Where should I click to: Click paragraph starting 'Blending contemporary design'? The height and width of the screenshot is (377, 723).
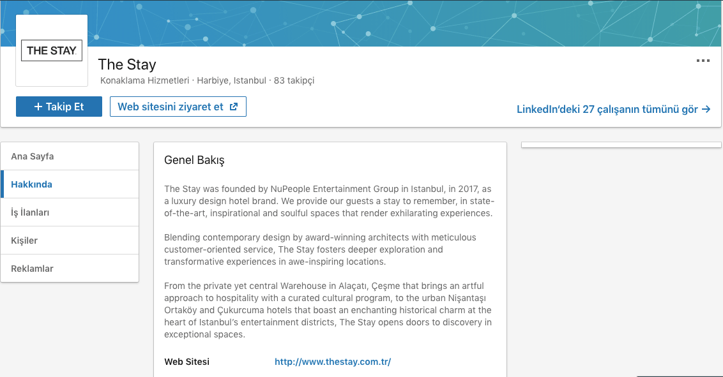tap(320, 249)
